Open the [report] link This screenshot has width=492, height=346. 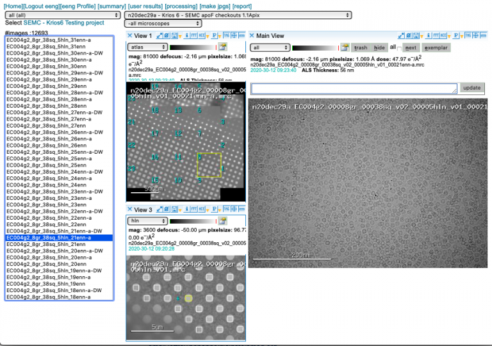tap(242, 6)
